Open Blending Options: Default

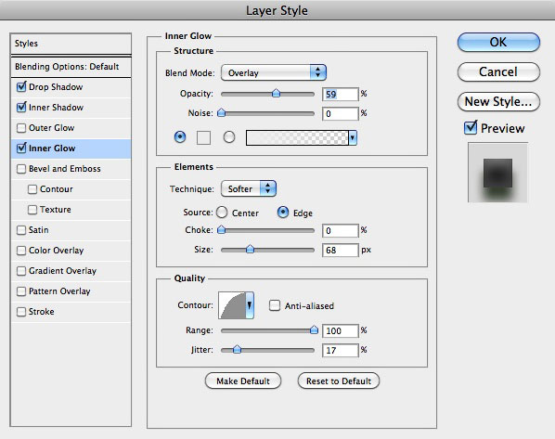[71, 67]
